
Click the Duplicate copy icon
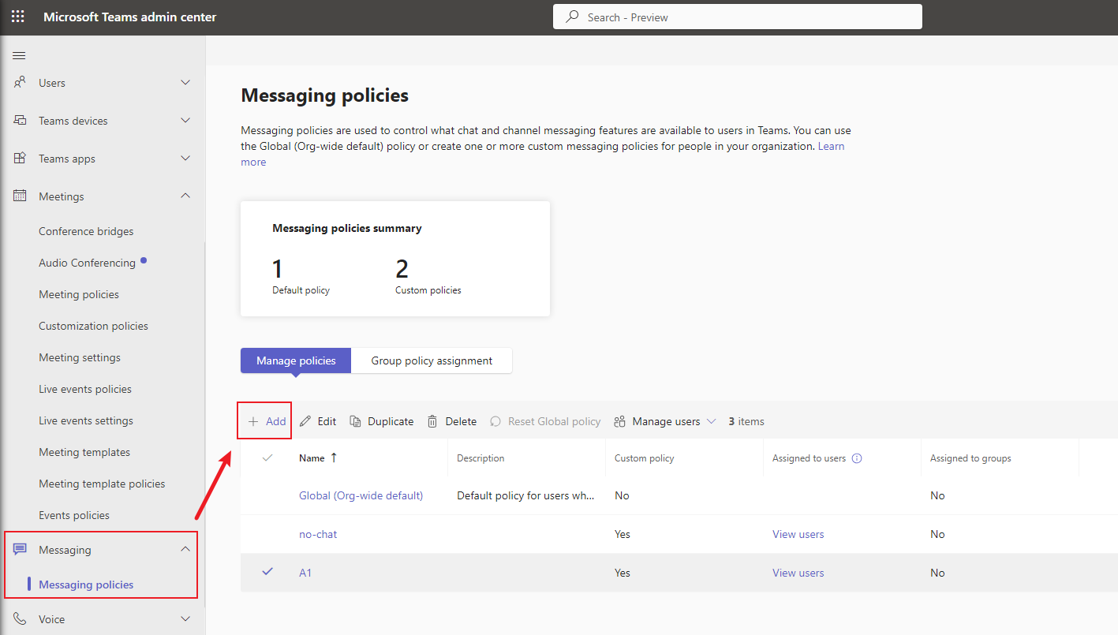(356, 421)
